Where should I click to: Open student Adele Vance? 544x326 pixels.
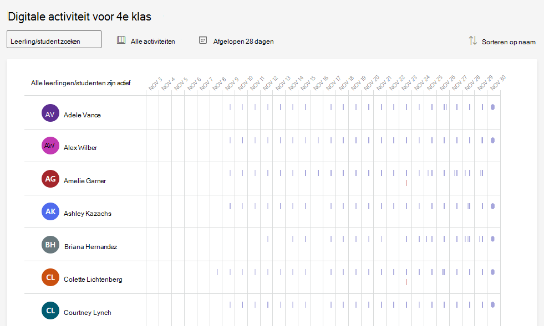coord(82,115)
